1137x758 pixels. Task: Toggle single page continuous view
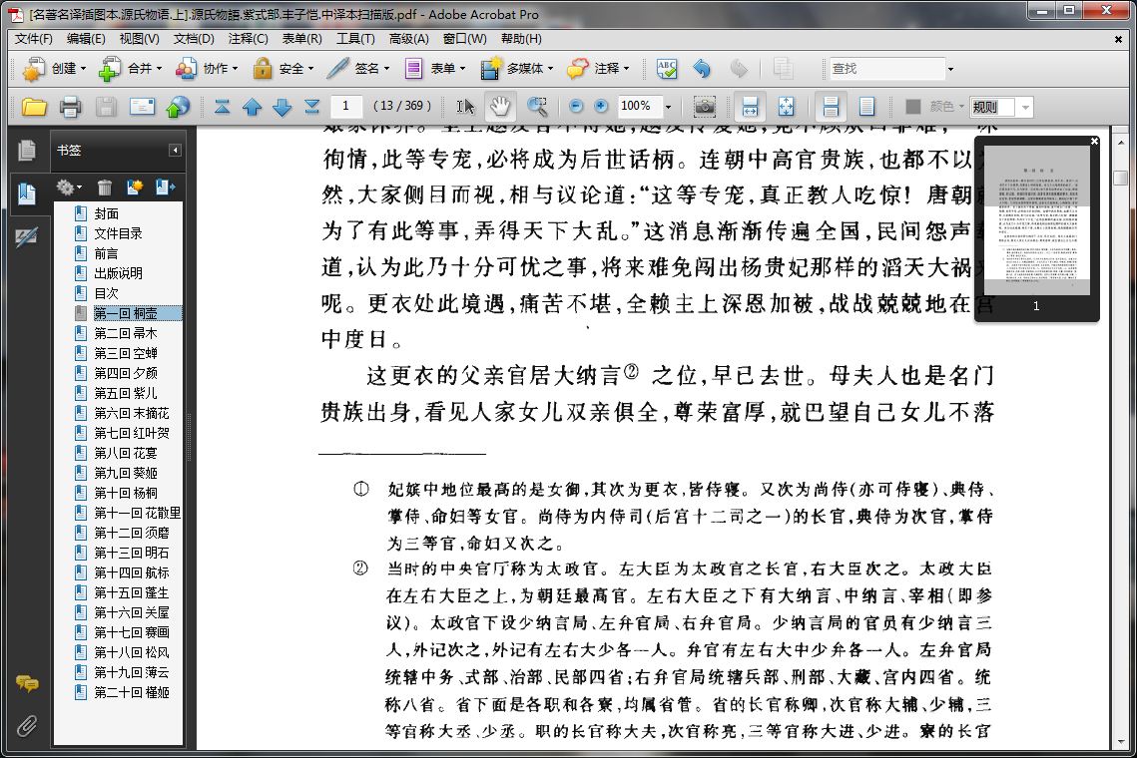pyautogui.click(x=831, y=107)
